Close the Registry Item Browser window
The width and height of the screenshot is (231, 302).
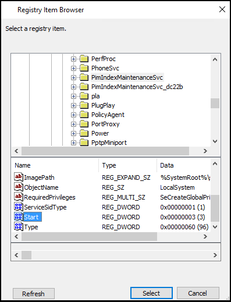[222, 9]
